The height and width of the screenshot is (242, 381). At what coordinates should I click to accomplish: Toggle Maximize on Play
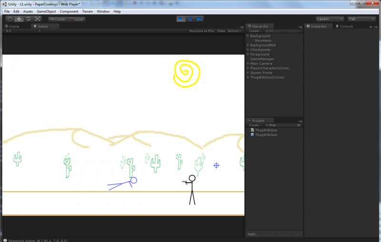202,31
